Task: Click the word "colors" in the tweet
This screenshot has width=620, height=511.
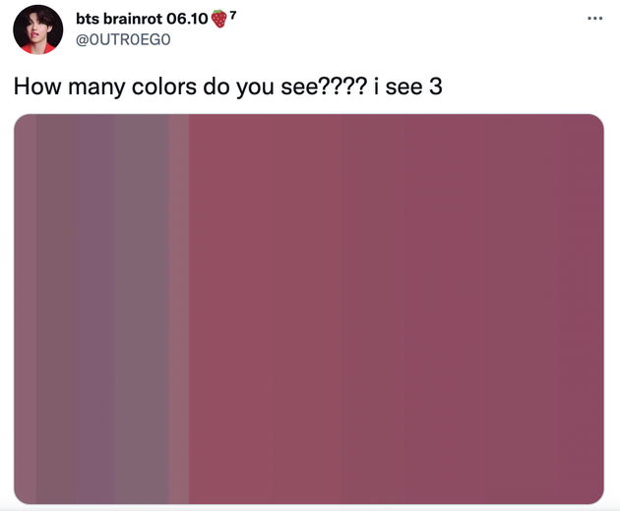Action: [163, 86]
